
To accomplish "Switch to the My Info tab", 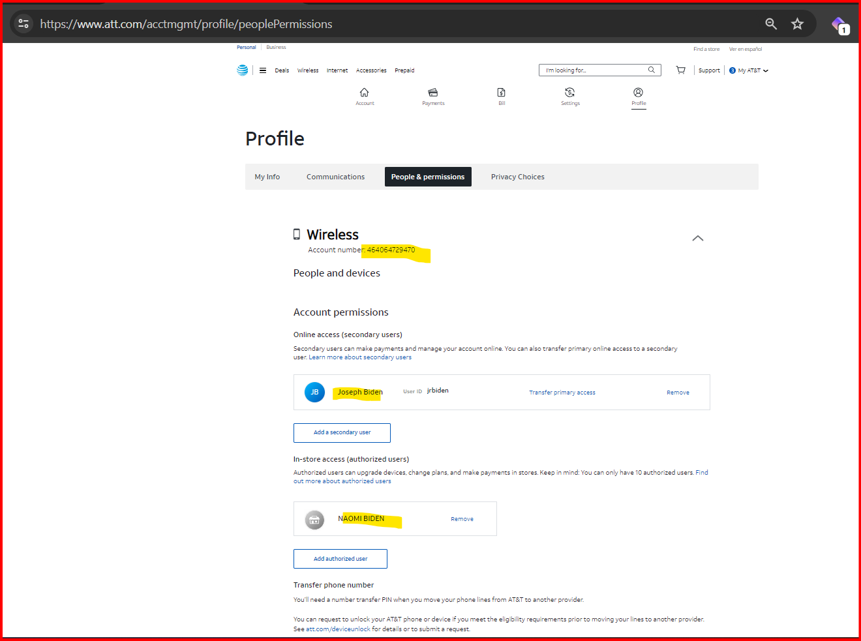I will [267, 177].
